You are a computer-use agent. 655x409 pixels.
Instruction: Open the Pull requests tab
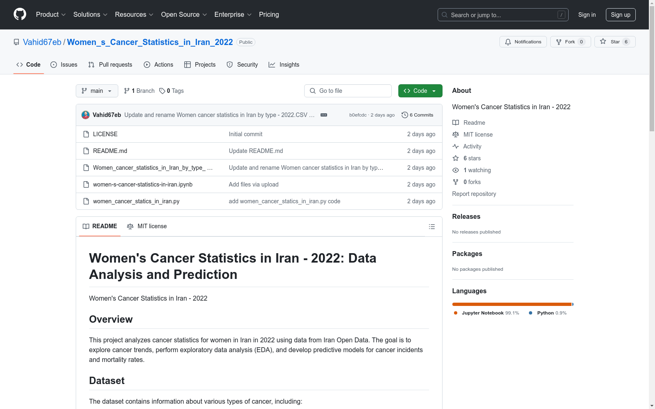(x=110, y=65)
